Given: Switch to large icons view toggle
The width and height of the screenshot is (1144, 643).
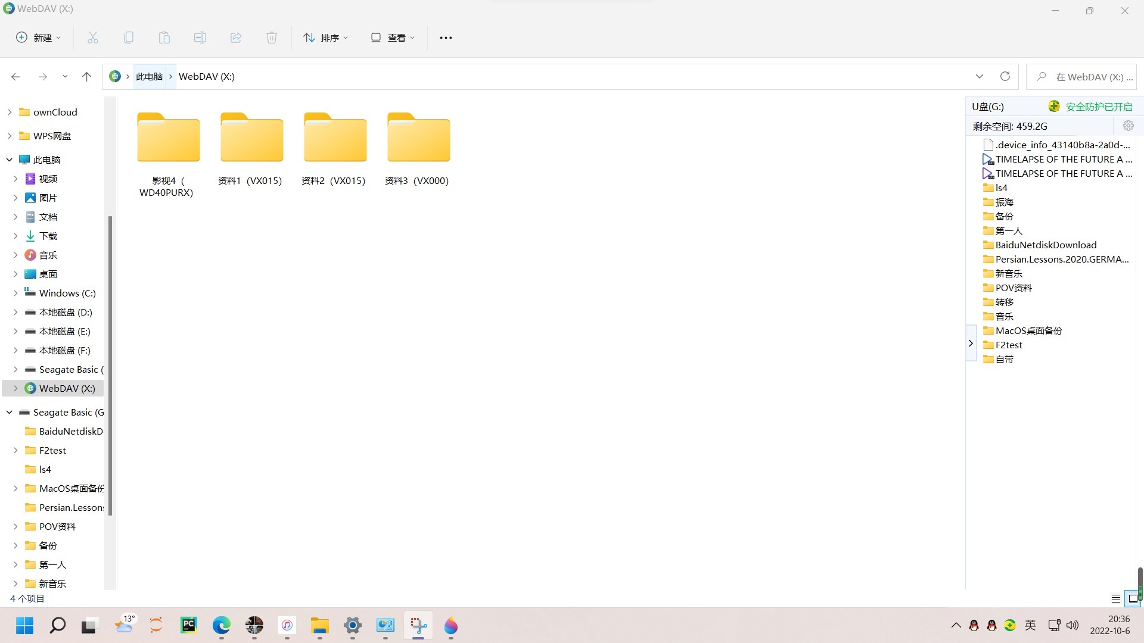Looking at the screenshot, I should coord(1133,598).
